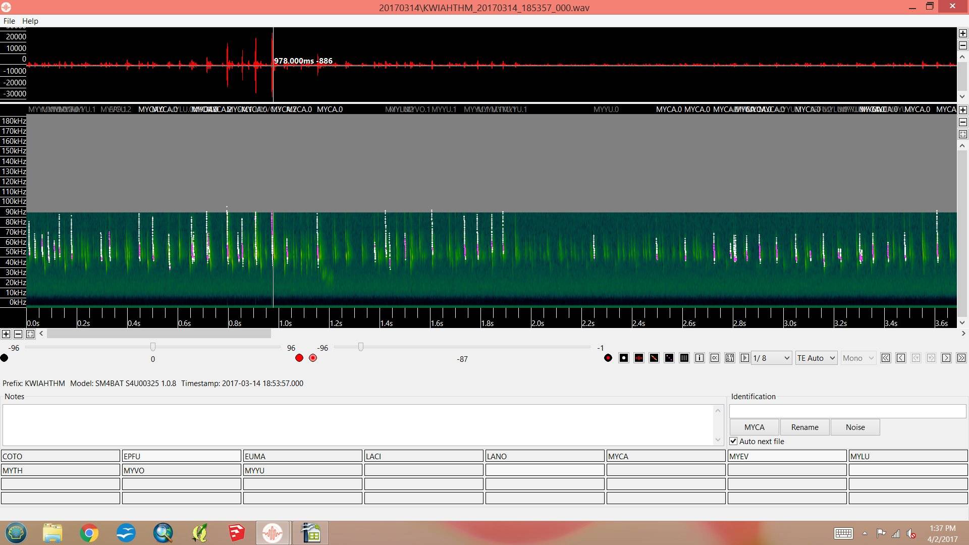Click the Noise button
The height and width of the screenshot is (545, 969).
click(x=855, y=427)
